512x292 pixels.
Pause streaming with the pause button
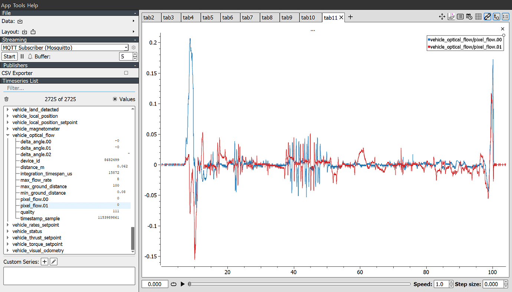coord(22,56)
